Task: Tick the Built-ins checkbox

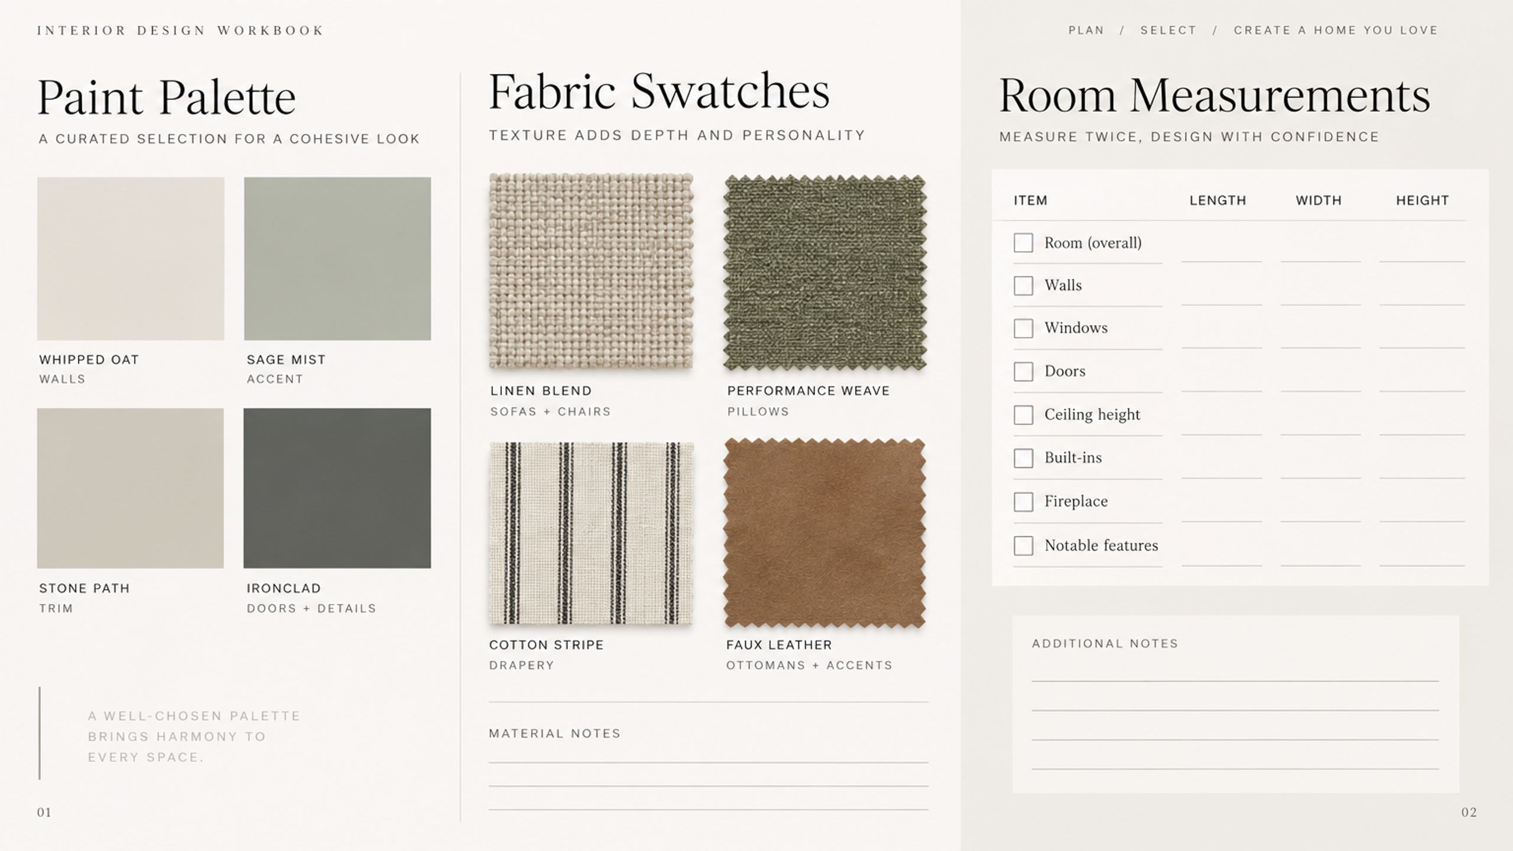Action: (1023, 458)
